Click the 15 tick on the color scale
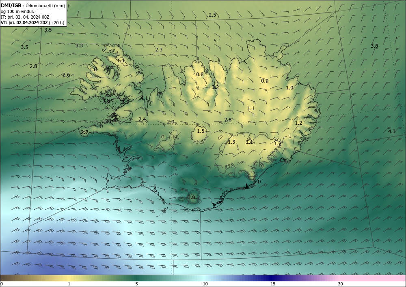 click(x=273, y=284)
